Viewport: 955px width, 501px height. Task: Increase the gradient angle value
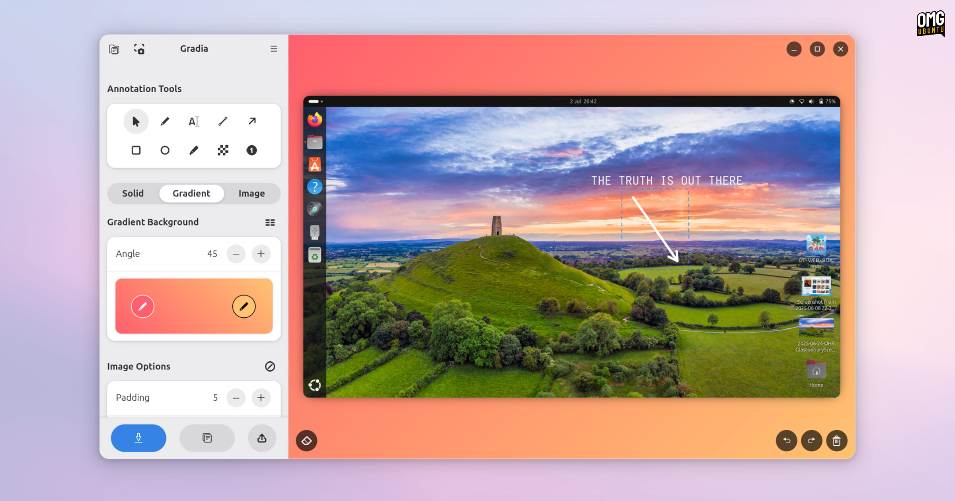click(x=261, y=254)
